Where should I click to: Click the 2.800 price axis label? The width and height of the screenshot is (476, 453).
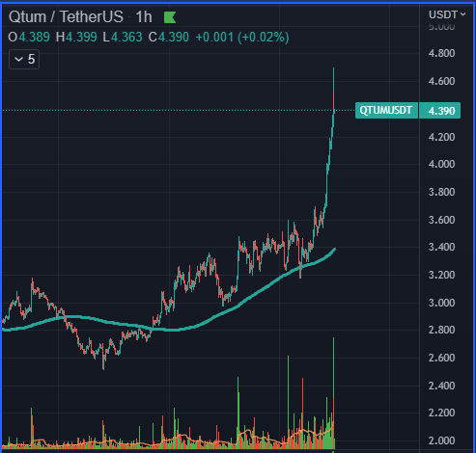pyautogui.click(x=441, y=330)
